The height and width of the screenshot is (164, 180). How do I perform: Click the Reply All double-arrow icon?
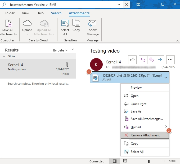(151, 60)
